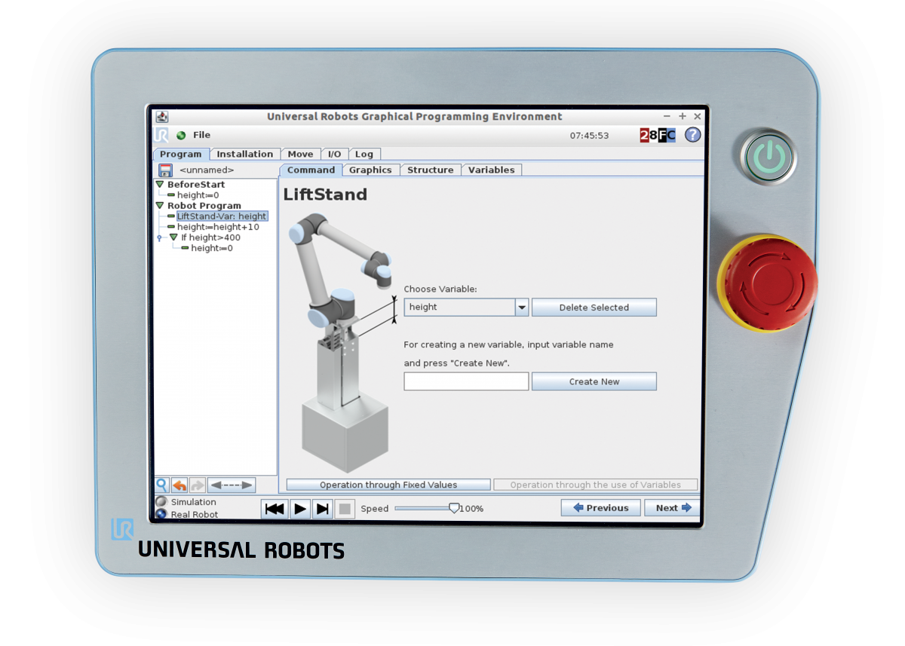Minimize the programming environment window
Viewport: 905px width, 646px height.
tap(667, 117)
